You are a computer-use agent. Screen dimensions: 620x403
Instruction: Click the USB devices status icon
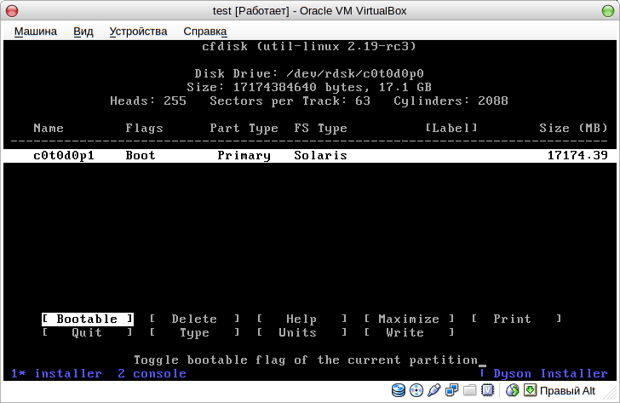tap(433, 390)
